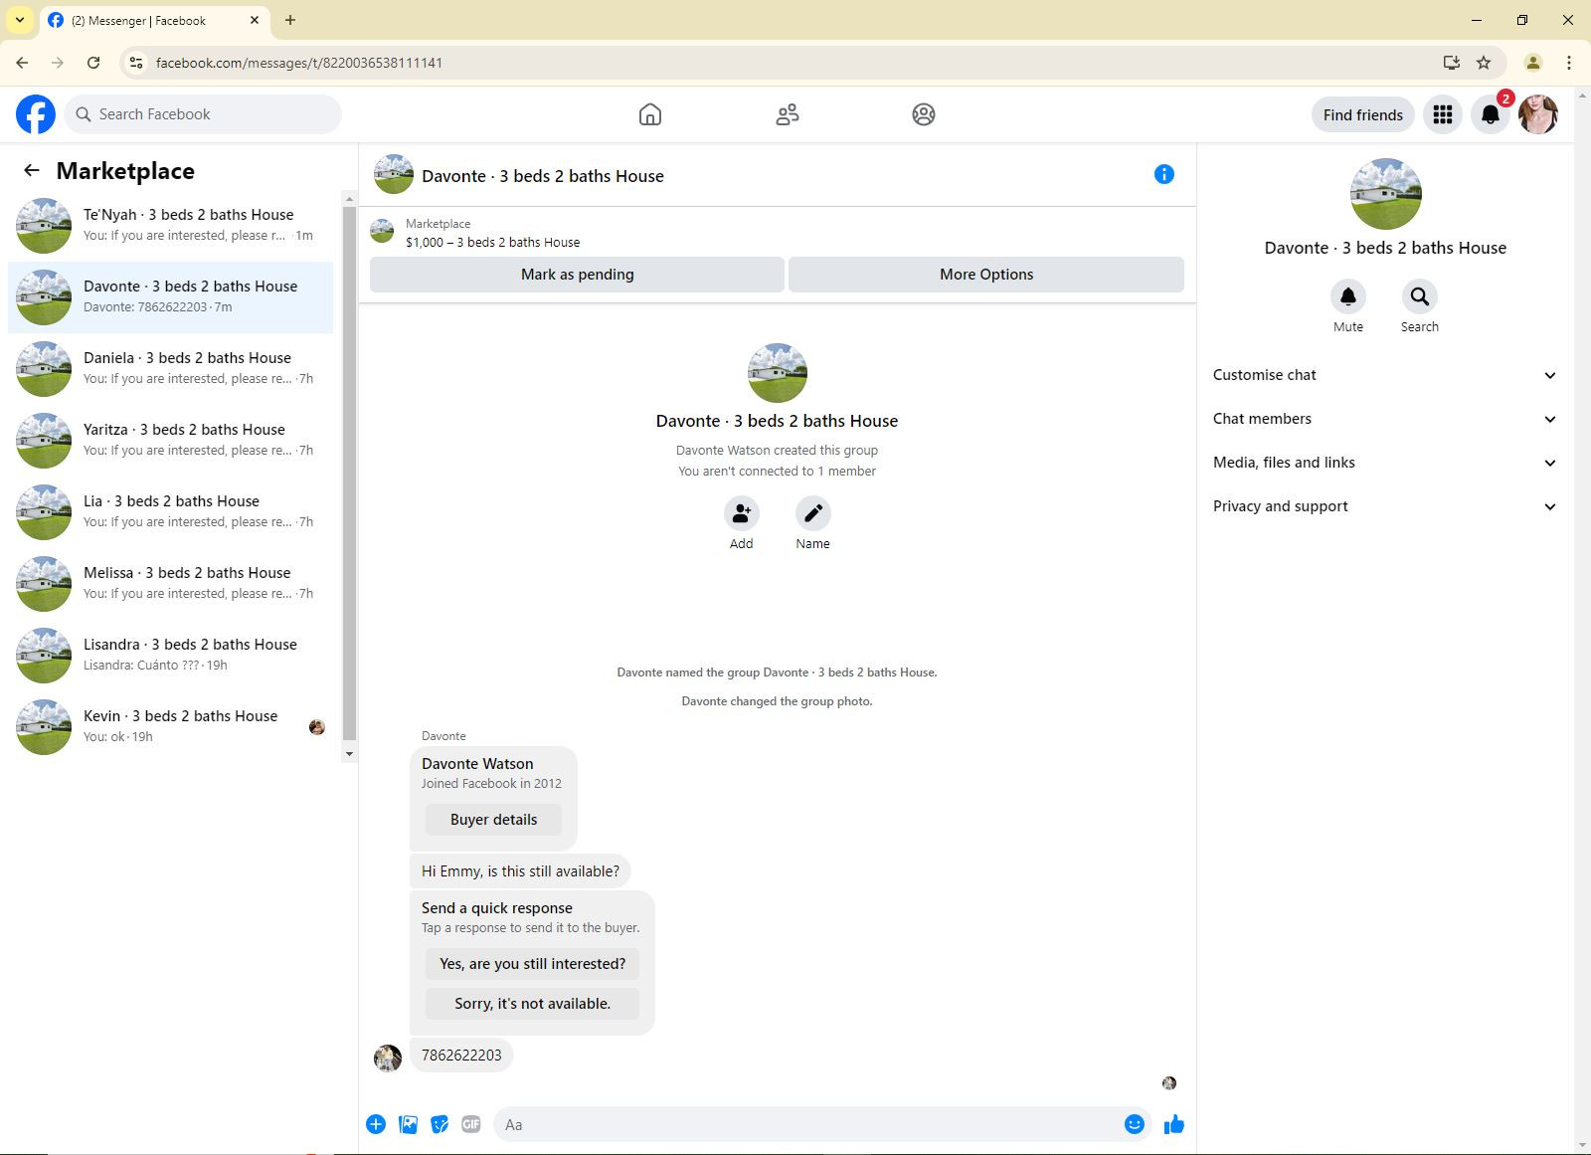
Task: Select the Messenger | Facebook browser tab
Action: coord(154,20)
